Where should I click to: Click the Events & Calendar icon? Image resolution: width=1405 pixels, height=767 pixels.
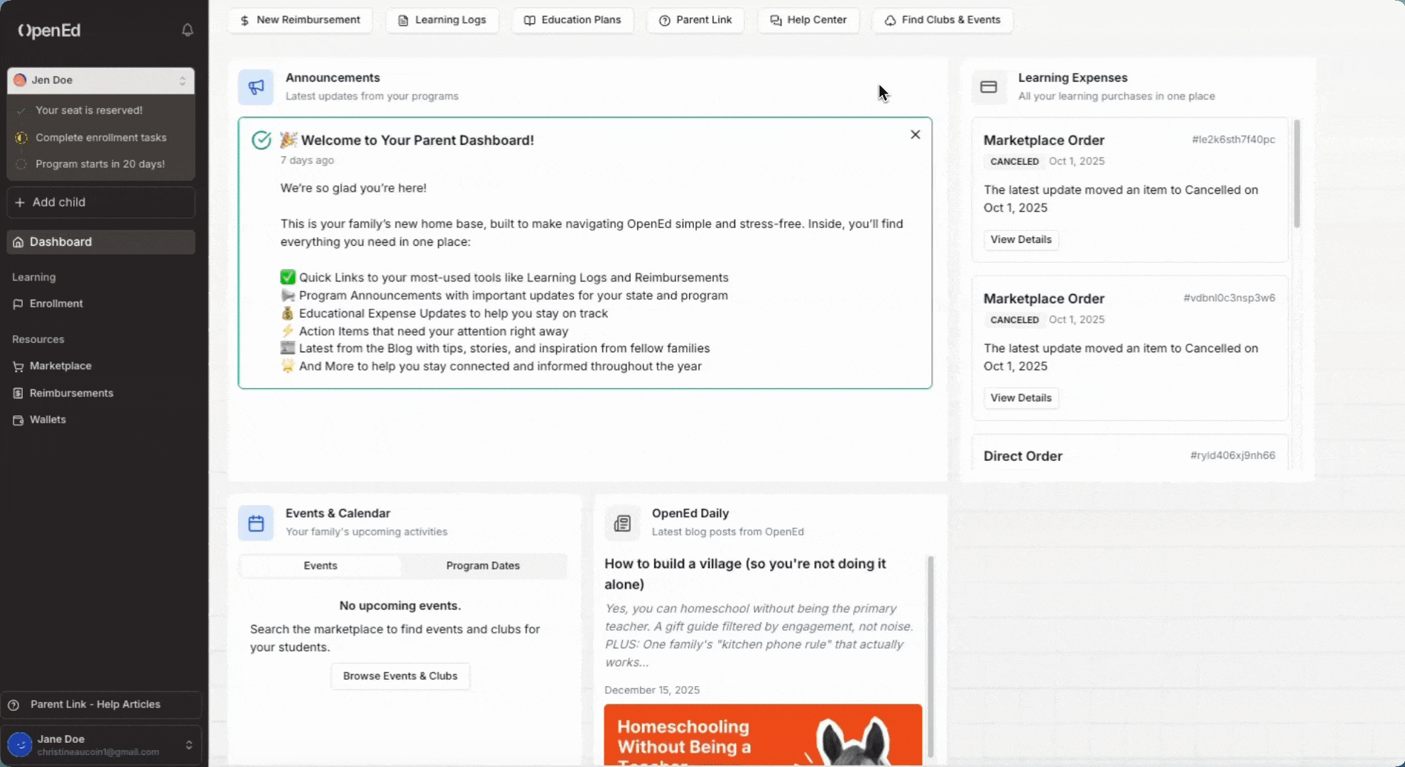[256, 523]
